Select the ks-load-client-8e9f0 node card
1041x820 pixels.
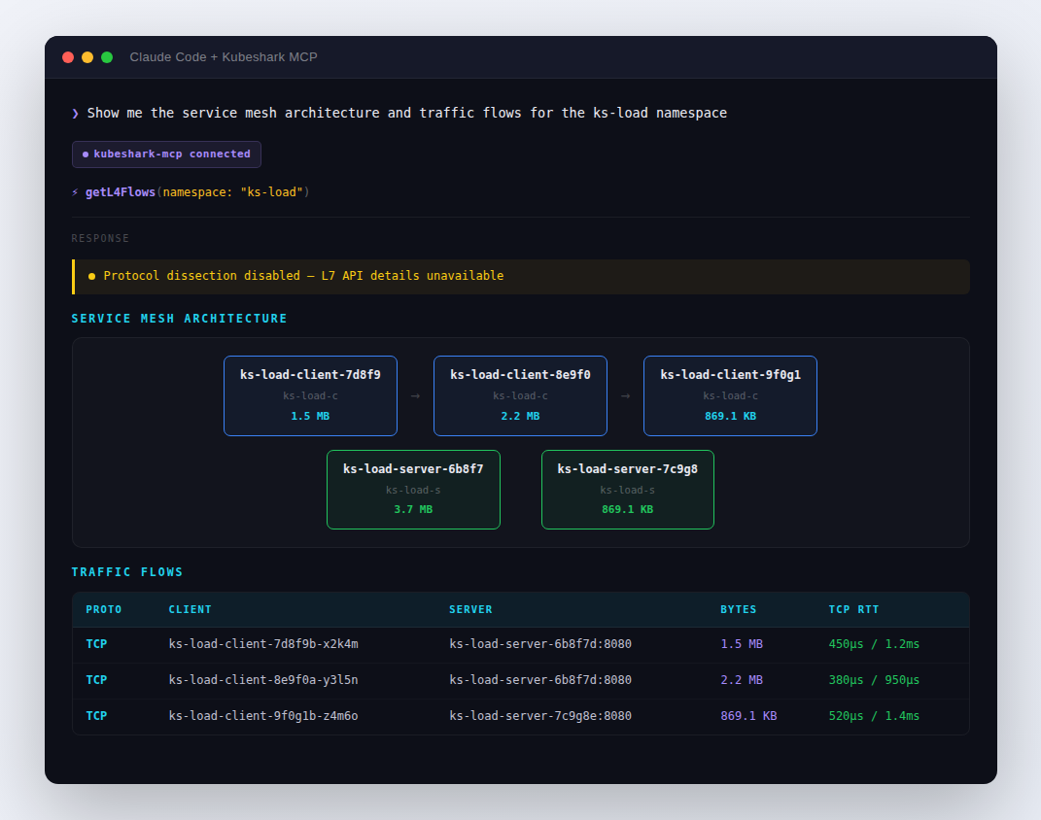521,395
